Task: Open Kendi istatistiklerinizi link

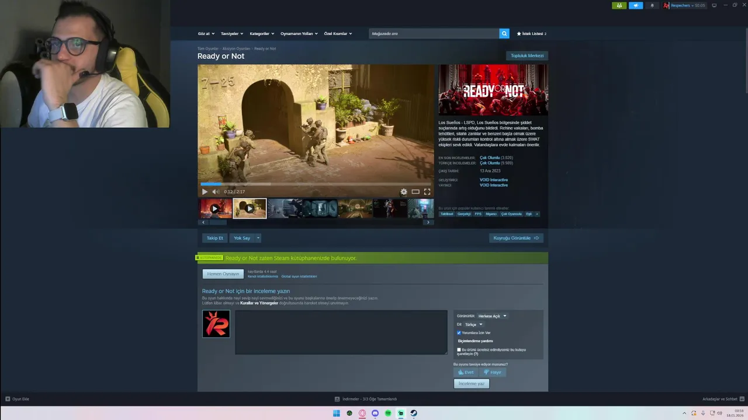Action: point(263,276)
